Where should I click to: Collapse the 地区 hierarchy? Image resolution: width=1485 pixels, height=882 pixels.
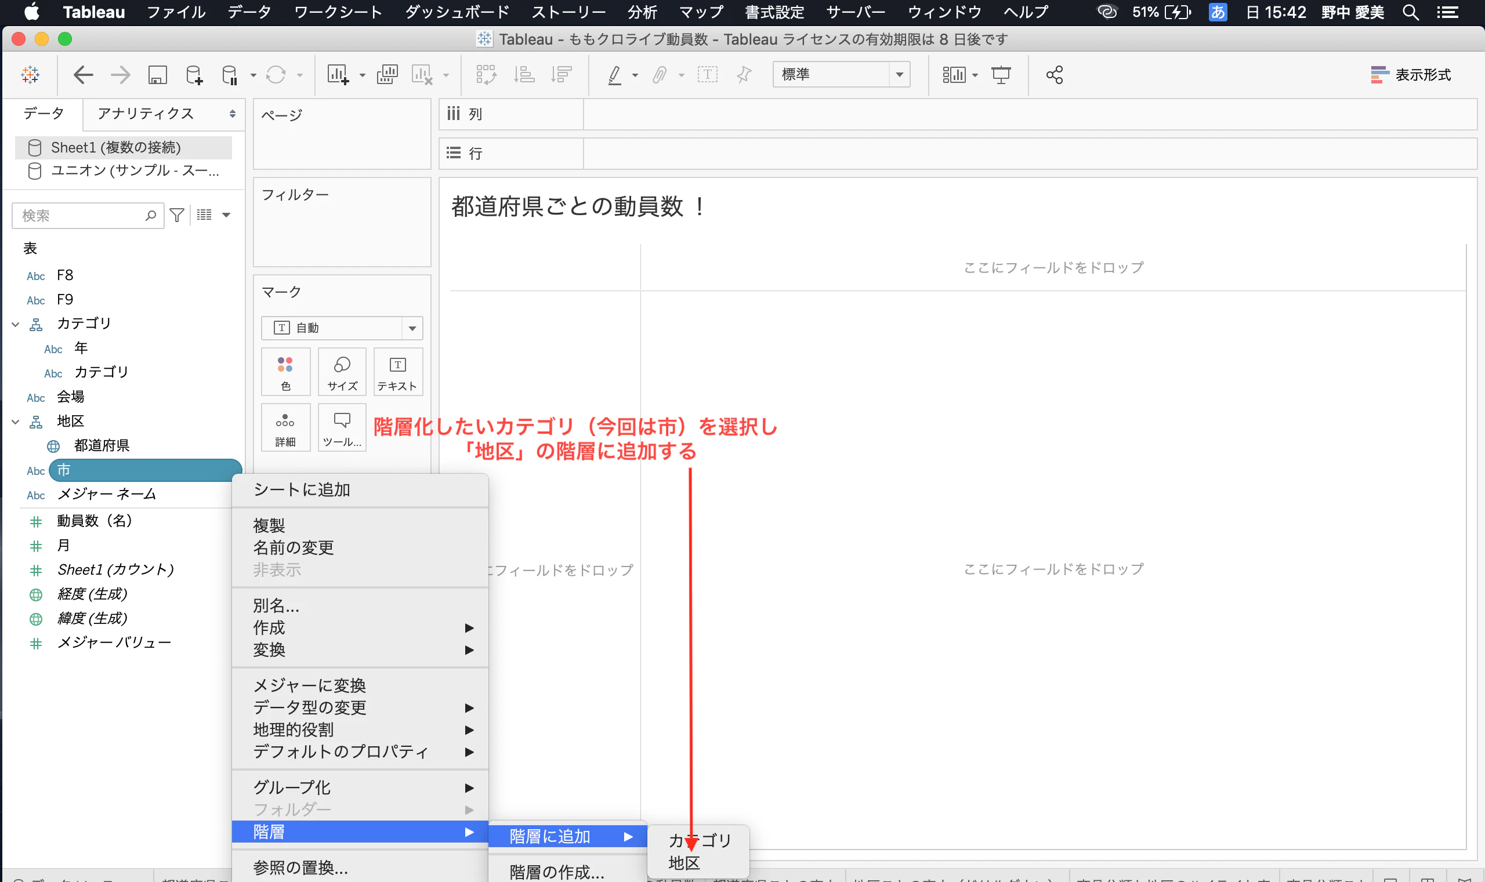[x=16, y=422]
